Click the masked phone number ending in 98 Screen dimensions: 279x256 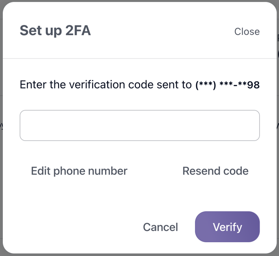pos(227,85)
